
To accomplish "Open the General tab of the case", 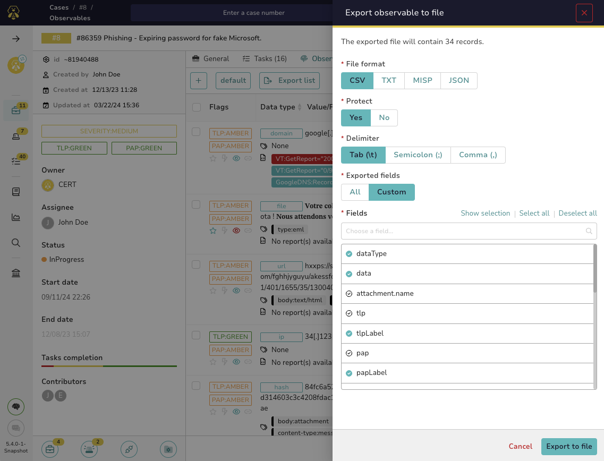I will (216, 58).
